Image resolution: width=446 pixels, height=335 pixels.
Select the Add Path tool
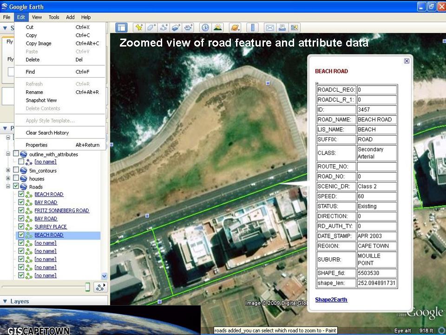[x=164, y=28]
